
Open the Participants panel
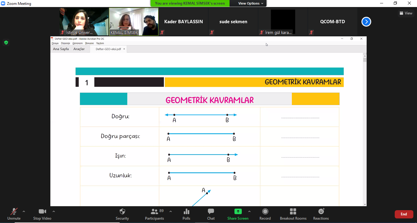(154, 212)
